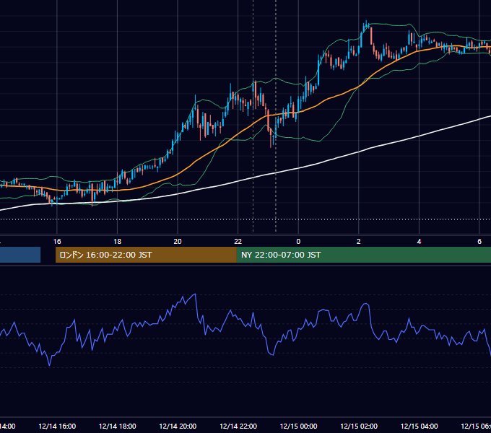The width and height of the screenshot is (491, 433).
Task: Click the "6" hour label on upper axis
Action: [x=479, y=242]
